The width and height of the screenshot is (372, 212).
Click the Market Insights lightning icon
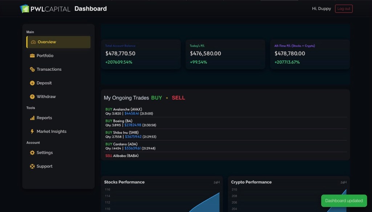coord(32,131)
